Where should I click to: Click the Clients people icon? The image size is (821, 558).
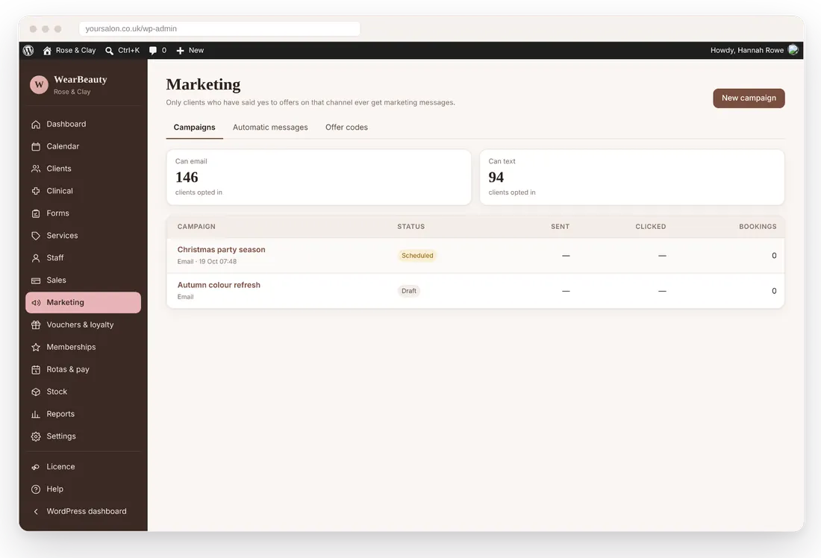[x=36, y=169]
